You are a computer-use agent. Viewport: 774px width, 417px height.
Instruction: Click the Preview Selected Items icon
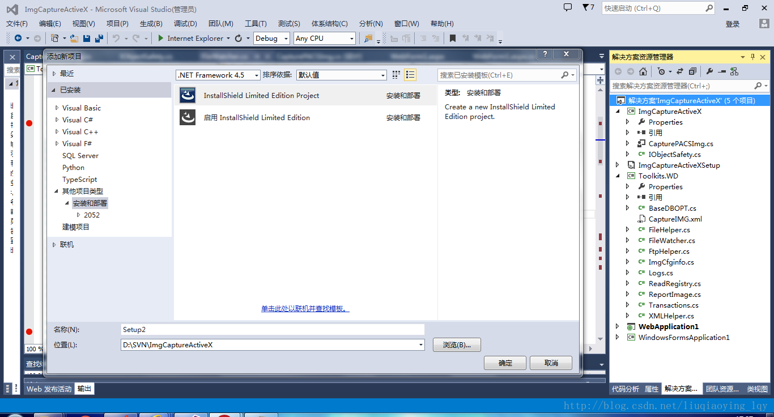click(722, 71)
